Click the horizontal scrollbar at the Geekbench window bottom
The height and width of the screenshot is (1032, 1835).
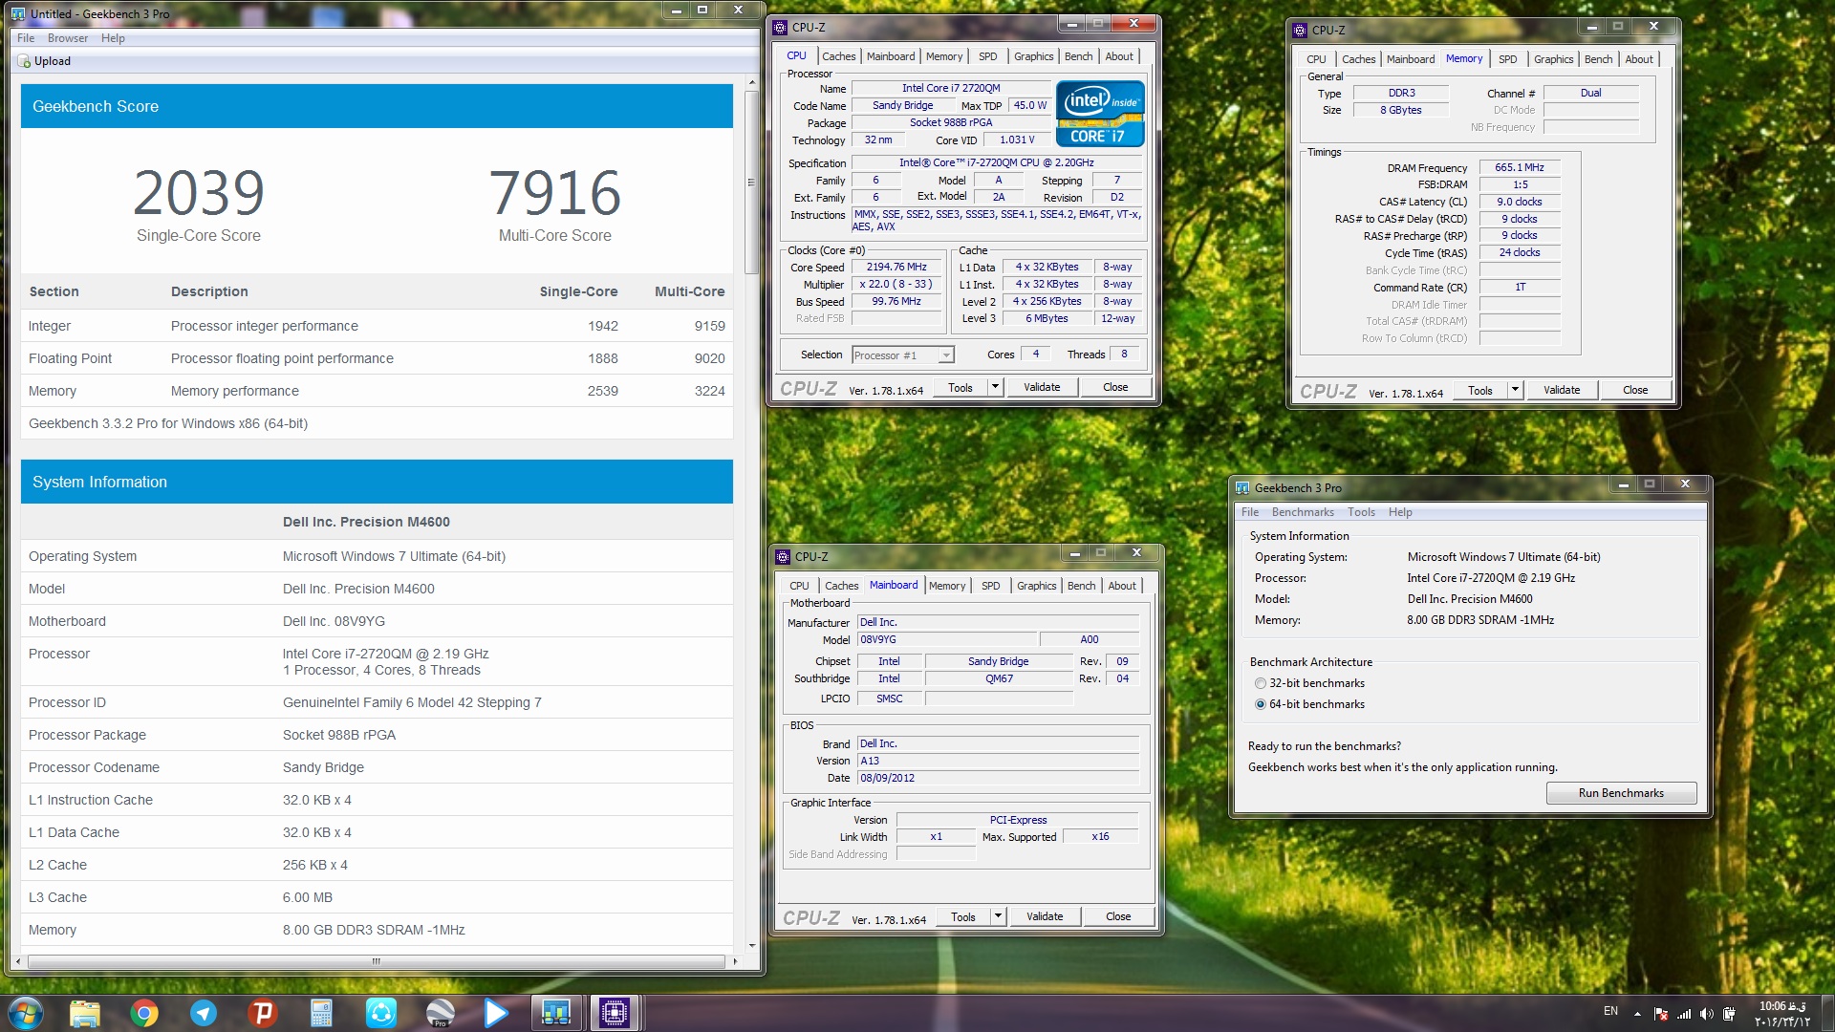click(376, 961)
